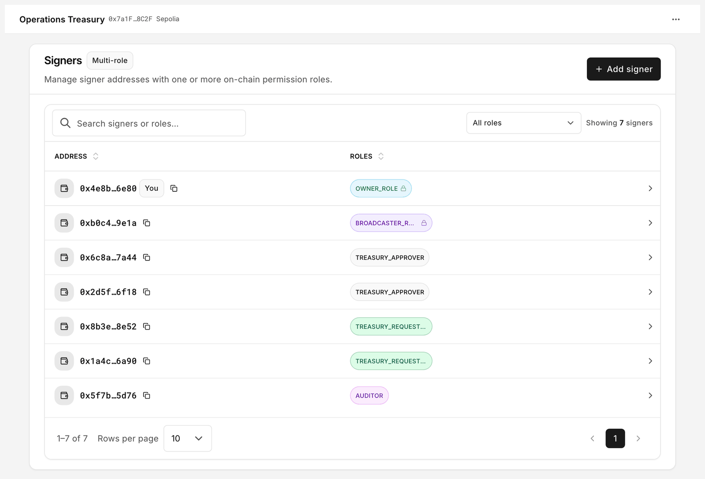Viewport: 705px width, 479px height.
Task: Click the OWNER_ROLE badge
Action: click(x=381, y=189)
